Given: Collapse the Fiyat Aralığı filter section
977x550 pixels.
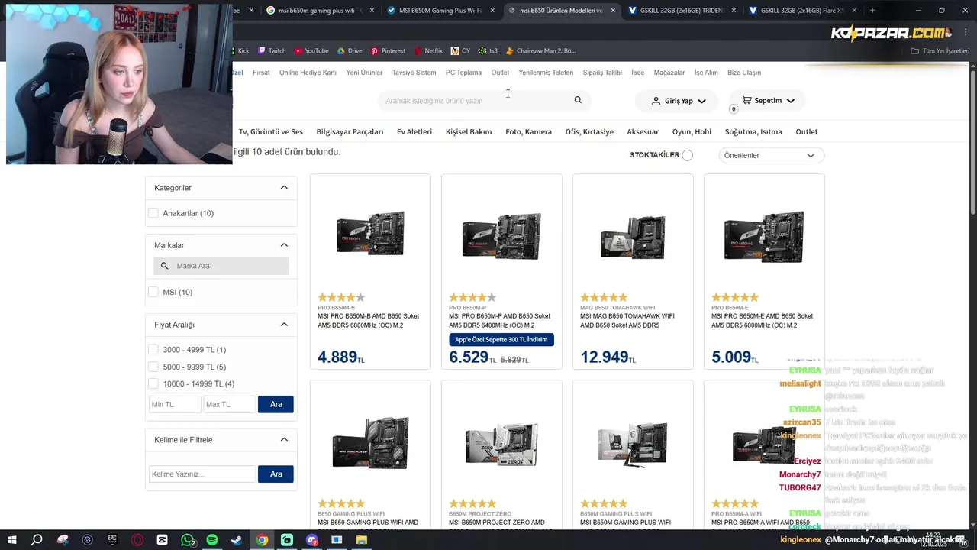Looking at the screenshot, I should pos(284,324).
